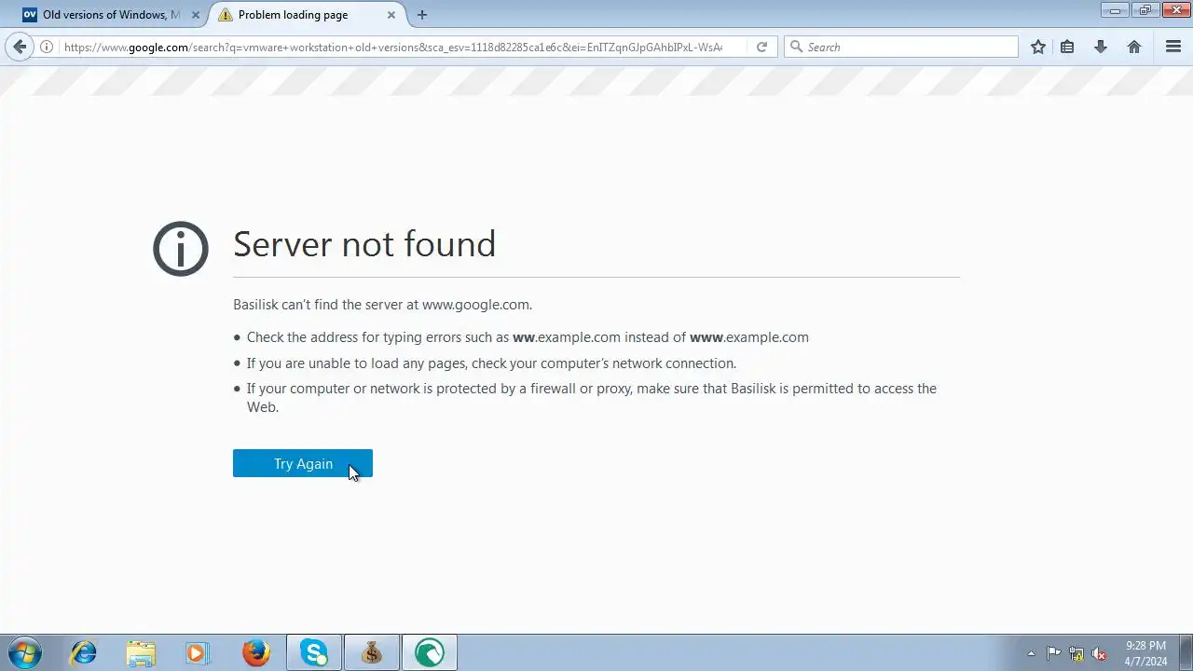Reload the page with the refresh icon
This screenshot has width=1193, height=671.
(761, 47)
